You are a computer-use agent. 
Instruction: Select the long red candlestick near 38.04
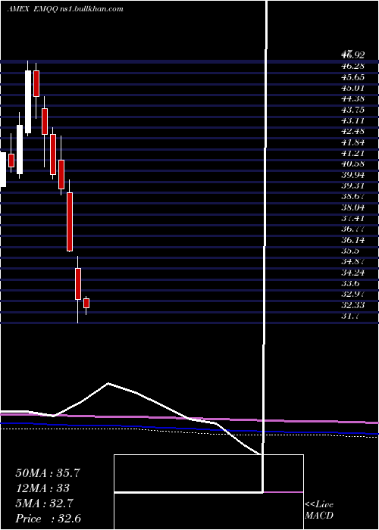[70, 222]
